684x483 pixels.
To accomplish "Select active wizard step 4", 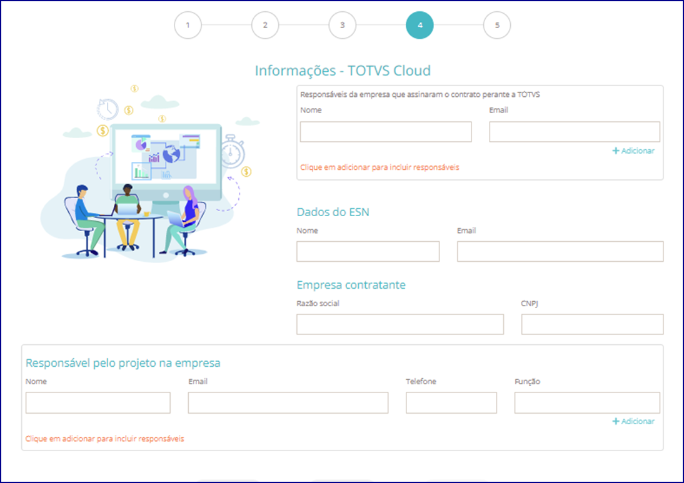I will (x=420, y=25).
